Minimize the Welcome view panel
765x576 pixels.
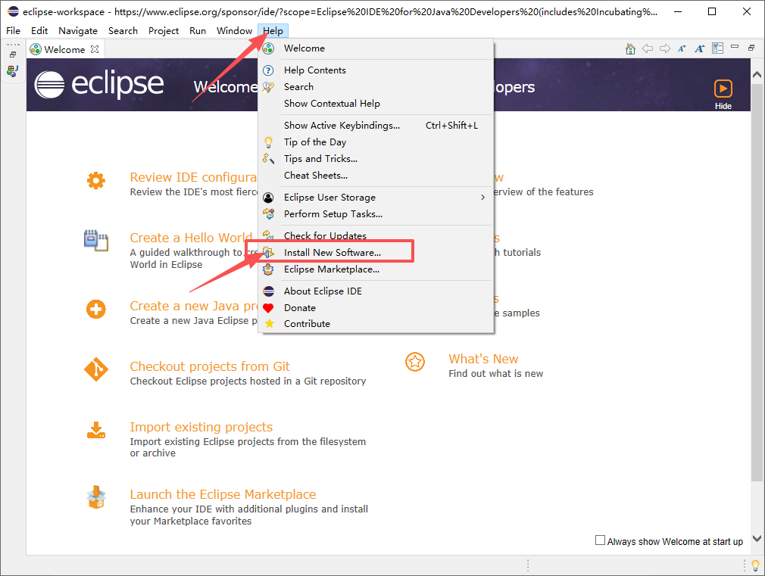click(735, 48)
